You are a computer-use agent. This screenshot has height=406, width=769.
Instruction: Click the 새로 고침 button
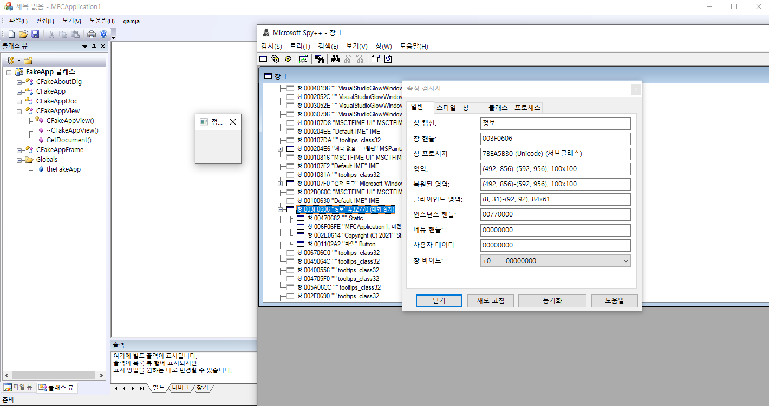[x=491, y=301]
